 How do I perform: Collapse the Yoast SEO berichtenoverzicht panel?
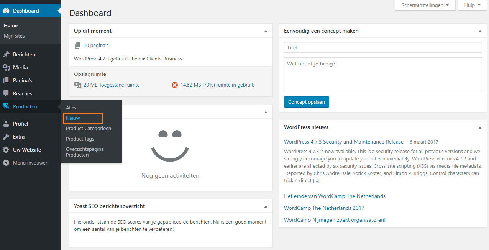266,206
